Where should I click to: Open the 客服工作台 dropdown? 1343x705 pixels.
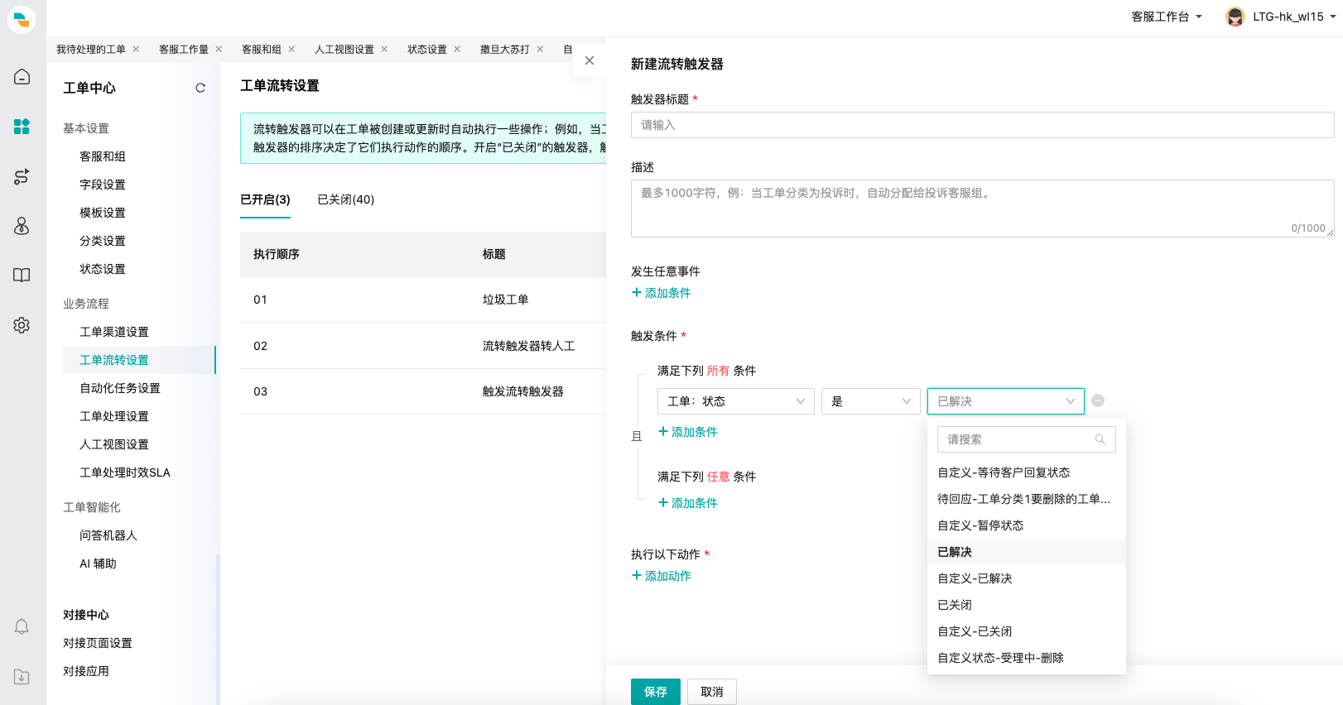coord(1167,17)
